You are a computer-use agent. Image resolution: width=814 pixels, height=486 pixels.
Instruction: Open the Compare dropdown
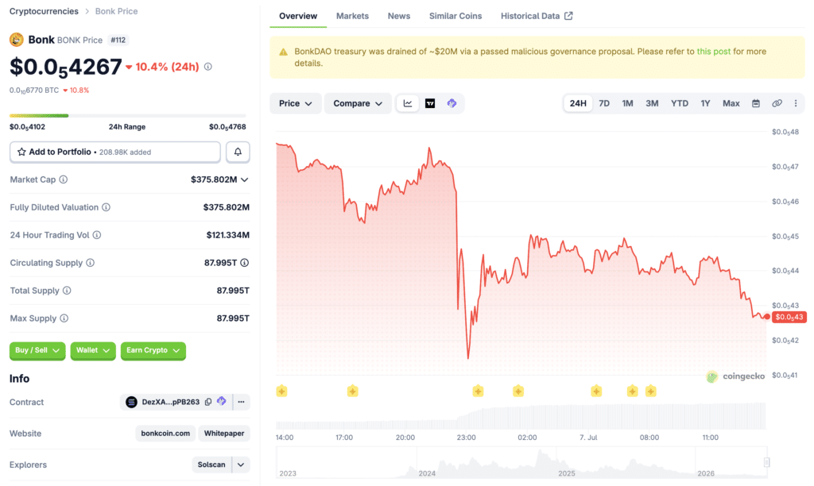tap(358, 103)
